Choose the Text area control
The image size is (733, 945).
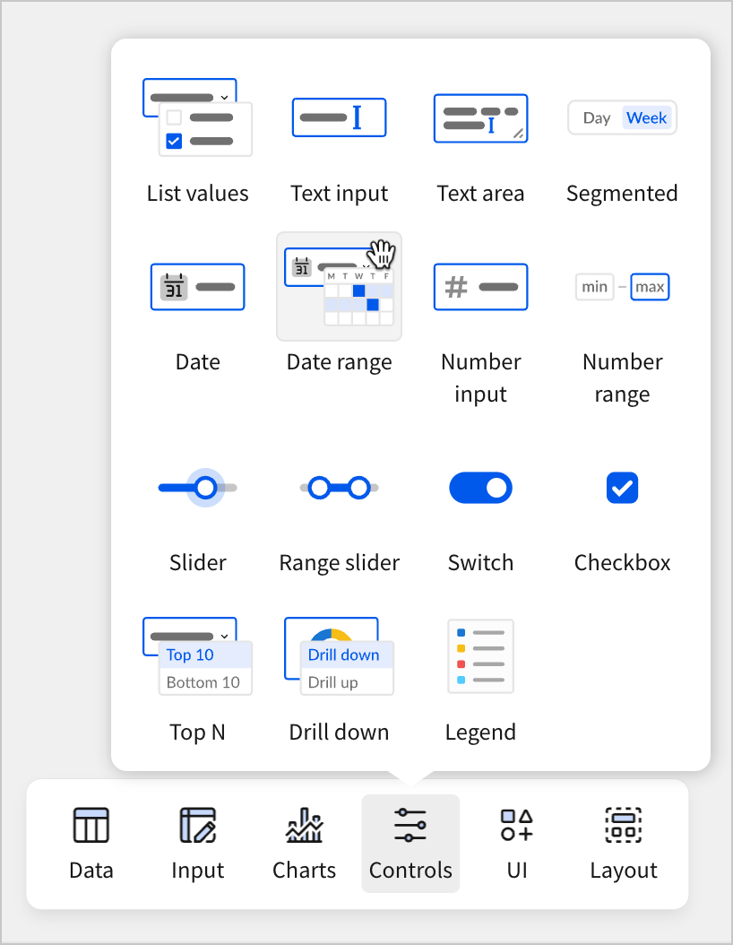click(x=480, y=118)
